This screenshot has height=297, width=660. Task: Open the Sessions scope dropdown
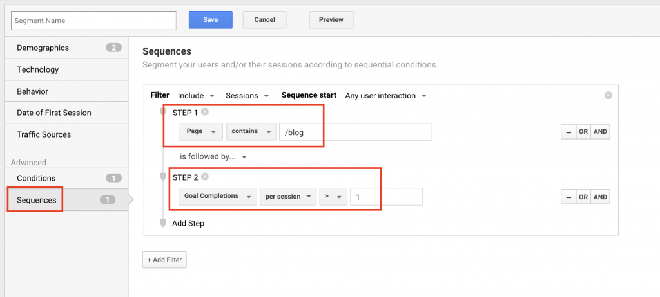(247, 96)
